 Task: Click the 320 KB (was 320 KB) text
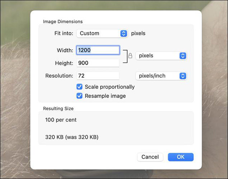(x=72, y=137)
